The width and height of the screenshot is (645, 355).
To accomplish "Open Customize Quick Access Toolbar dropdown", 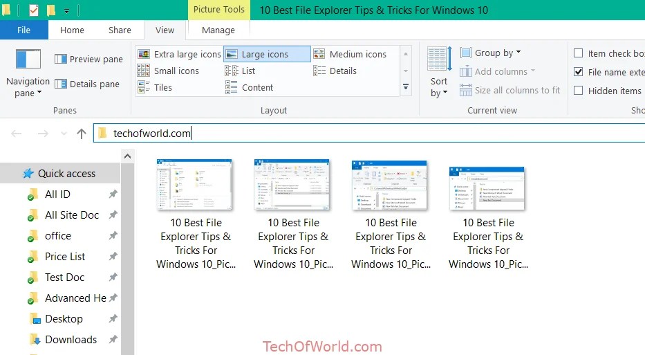I will (66, 10).
